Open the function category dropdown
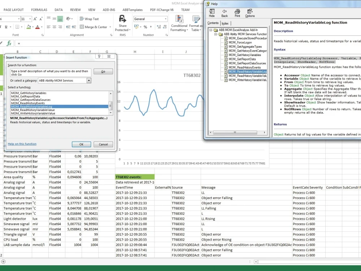Viewport: 361px width, 271px height. pyautogui.click(x=89, y=81)
